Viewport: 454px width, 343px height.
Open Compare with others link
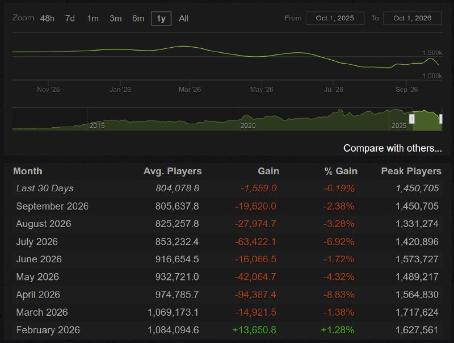coord(393,148)
